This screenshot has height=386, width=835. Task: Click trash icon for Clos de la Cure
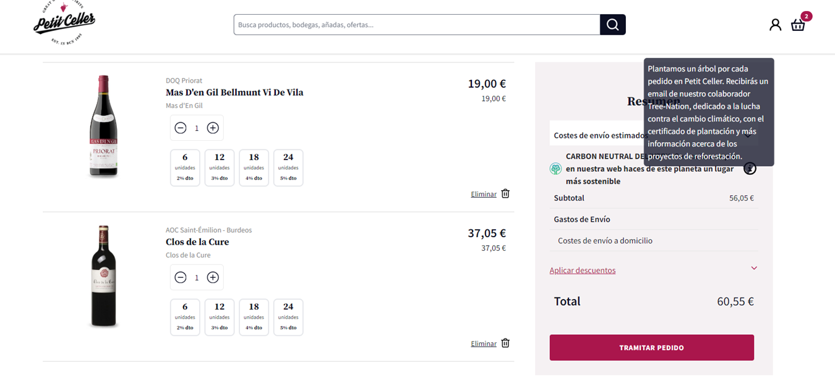tap(505, 343)
